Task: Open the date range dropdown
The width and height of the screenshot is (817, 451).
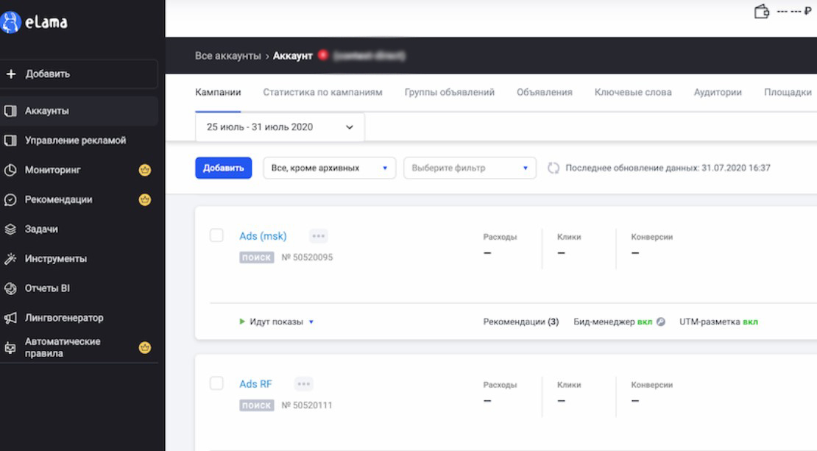Action: (280, 127)
